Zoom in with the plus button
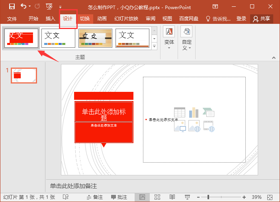 pos(244,197)
